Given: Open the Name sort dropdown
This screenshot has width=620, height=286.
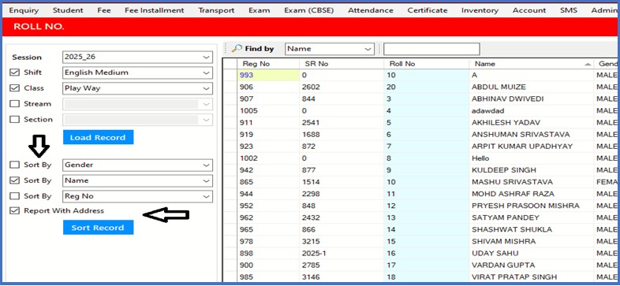Looking at the screenshot, I should pos(137,180).
